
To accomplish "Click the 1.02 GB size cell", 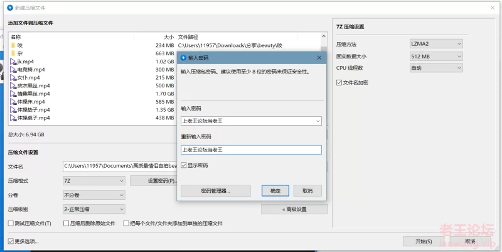I will 165,62.
